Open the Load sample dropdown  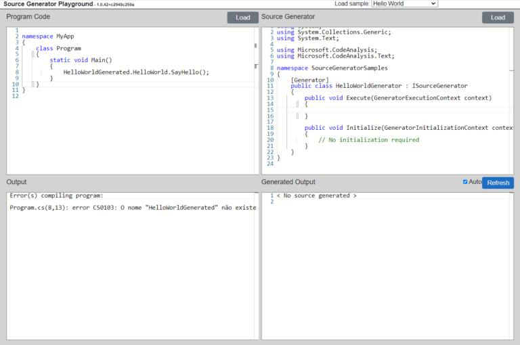coord(404,3)
